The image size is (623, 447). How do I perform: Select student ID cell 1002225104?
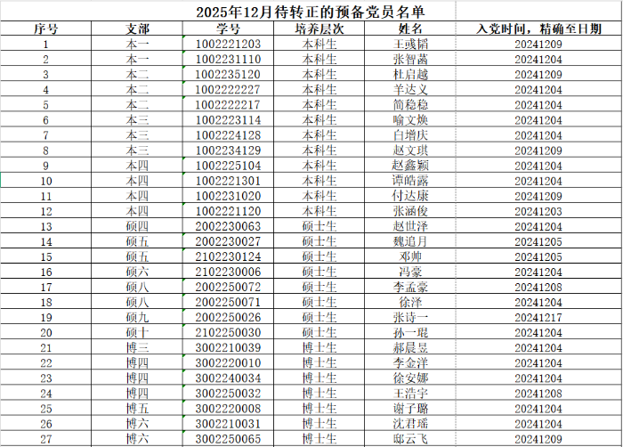[228, 165]
